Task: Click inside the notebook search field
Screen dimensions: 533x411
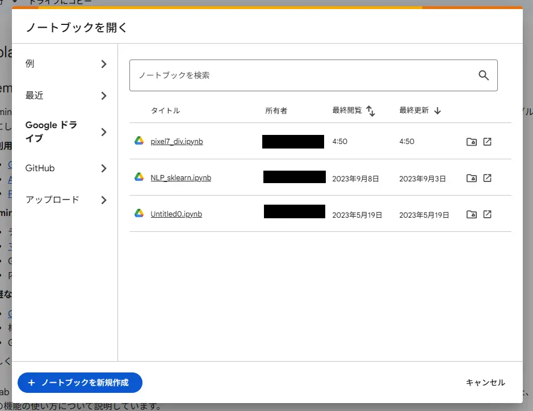Action: 284,75
